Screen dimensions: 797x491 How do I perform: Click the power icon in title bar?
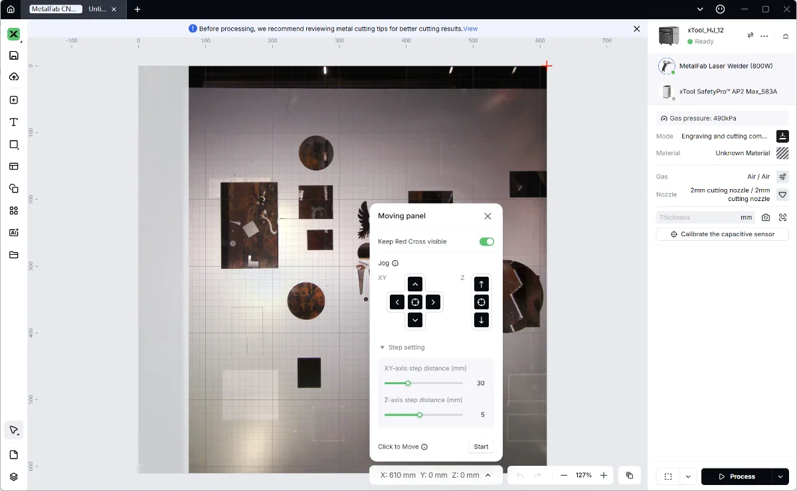(720, 9)
